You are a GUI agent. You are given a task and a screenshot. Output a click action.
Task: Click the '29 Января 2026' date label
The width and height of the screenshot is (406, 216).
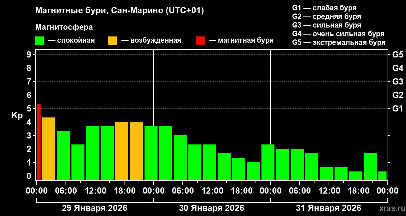[95, 208]
